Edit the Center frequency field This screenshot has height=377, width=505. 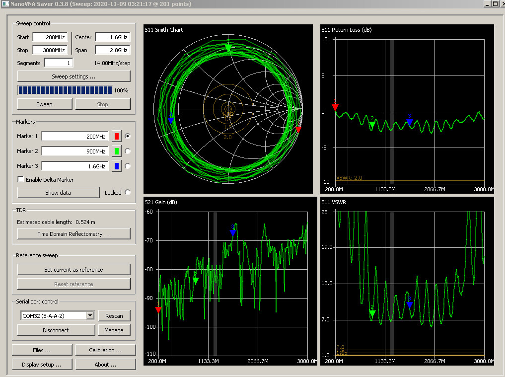113,37
